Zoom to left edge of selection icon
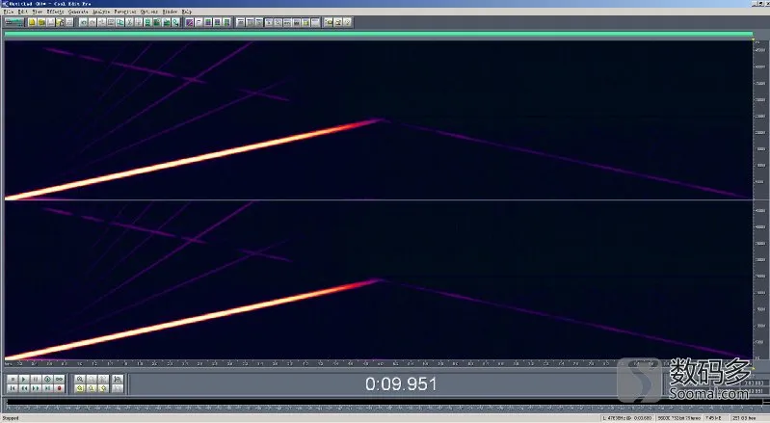The height and width of the screenshot is (423, 770). pos(80,388)
